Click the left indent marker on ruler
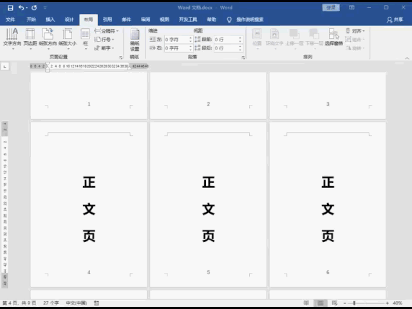This screenshot has width=412, height=309. pos(47,70)
